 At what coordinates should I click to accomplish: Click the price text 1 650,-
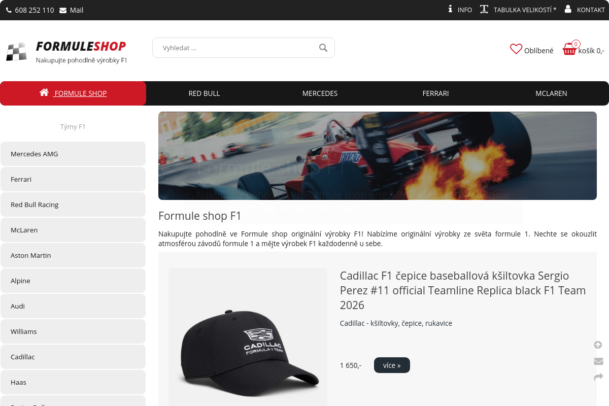(351, 365)
